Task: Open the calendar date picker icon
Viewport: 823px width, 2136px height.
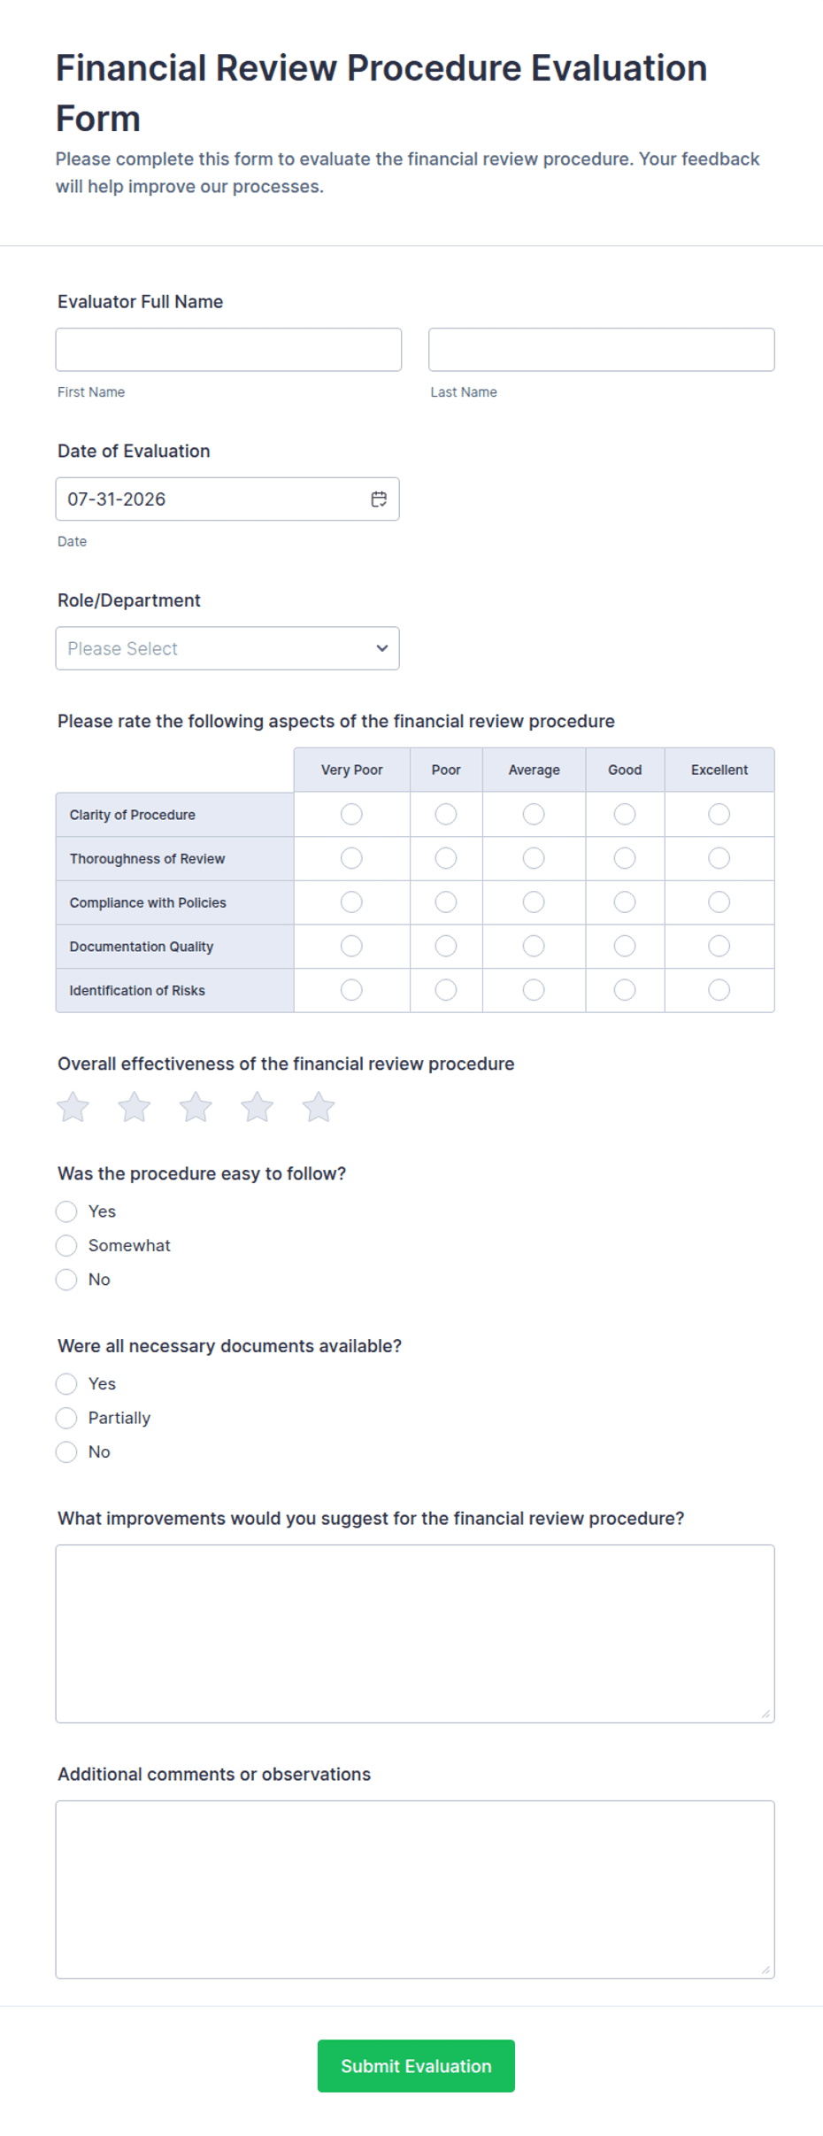Action: [x=379, y=499]
